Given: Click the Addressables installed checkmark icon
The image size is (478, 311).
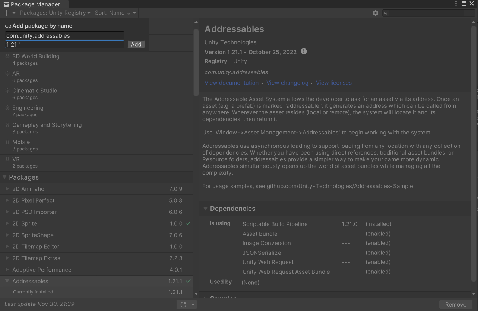Looking at the screenshot, I should (x=188, y=281).
